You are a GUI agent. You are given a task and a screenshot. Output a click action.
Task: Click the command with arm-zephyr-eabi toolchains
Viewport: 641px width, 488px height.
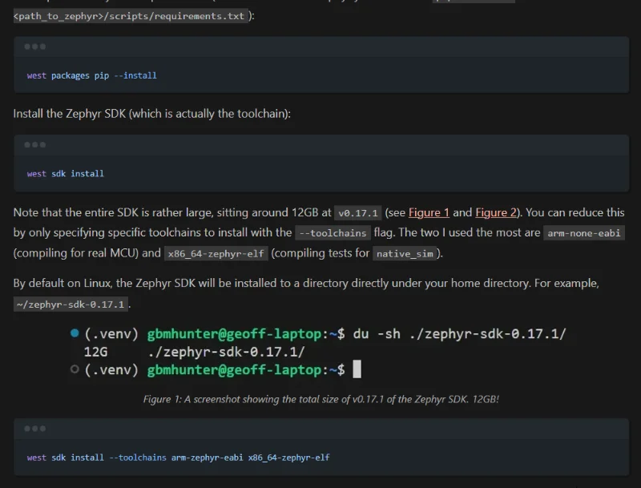178,458
